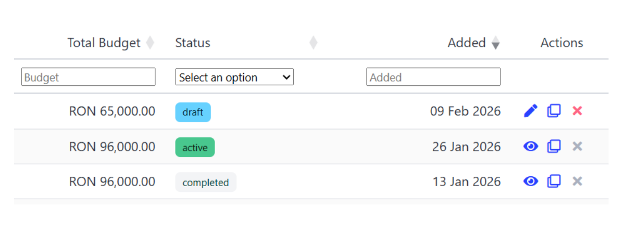View the completed row with eye icon

tap(530, 181)
